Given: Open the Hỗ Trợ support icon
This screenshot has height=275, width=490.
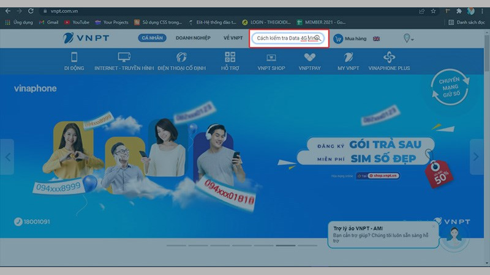Looking at the screenshot, I should coord(230,57).
